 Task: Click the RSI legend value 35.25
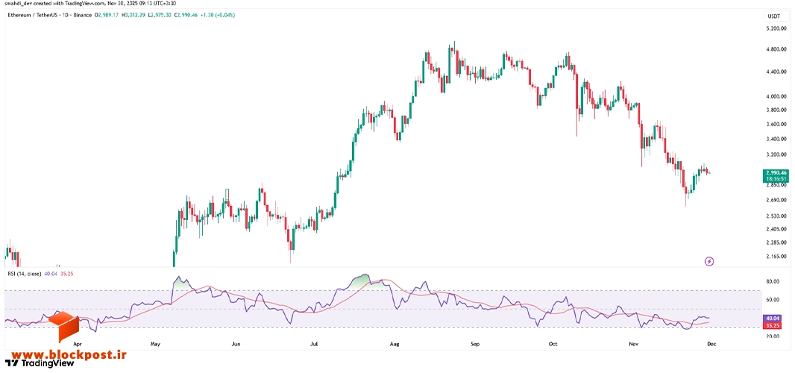[67, 274]
